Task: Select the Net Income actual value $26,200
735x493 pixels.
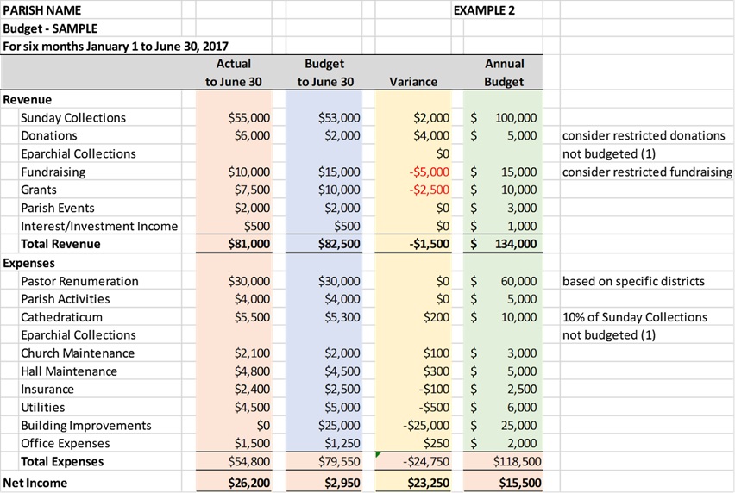Action: coord(248,483)
